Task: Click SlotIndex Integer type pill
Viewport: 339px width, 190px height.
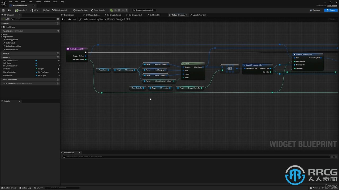Action: click(x=39, y=69)
